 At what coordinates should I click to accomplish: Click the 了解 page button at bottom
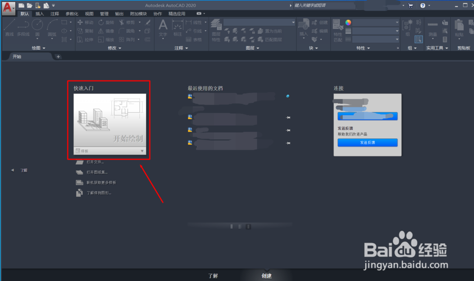(213, 276)
